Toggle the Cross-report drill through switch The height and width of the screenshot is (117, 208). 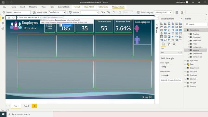[x=166, y=67]
